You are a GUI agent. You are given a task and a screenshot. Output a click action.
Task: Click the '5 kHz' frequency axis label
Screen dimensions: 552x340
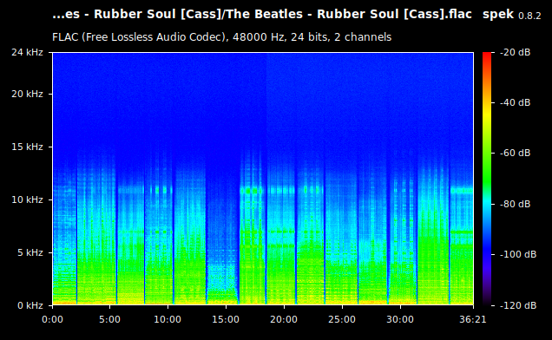(30, 252)
